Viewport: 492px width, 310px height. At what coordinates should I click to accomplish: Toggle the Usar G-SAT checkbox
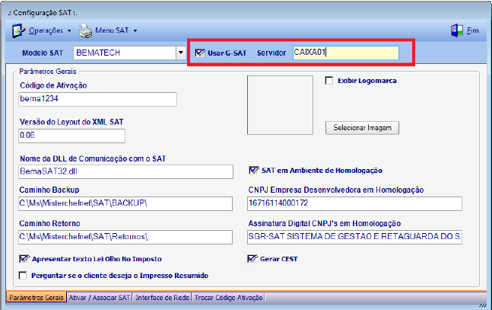click(x=199, y=53)
